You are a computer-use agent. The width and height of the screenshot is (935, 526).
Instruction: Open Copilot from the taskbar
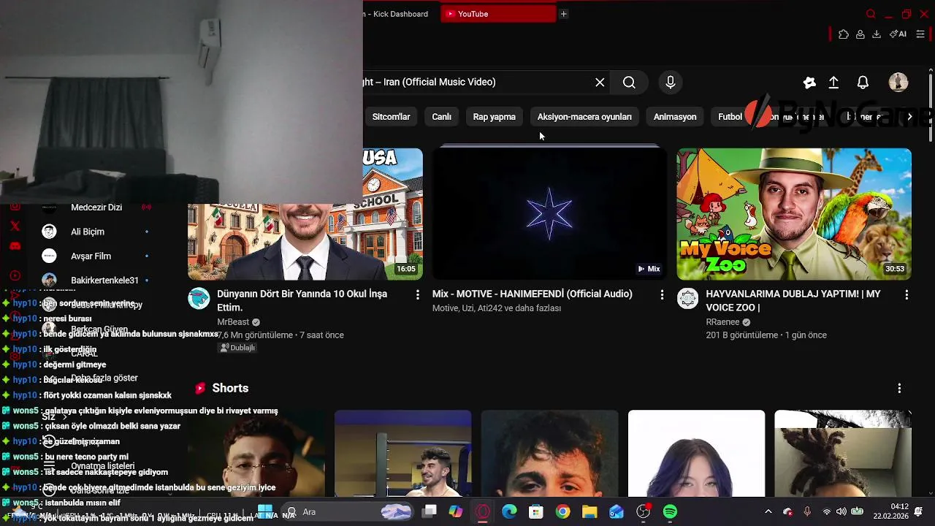click(456, 512)
